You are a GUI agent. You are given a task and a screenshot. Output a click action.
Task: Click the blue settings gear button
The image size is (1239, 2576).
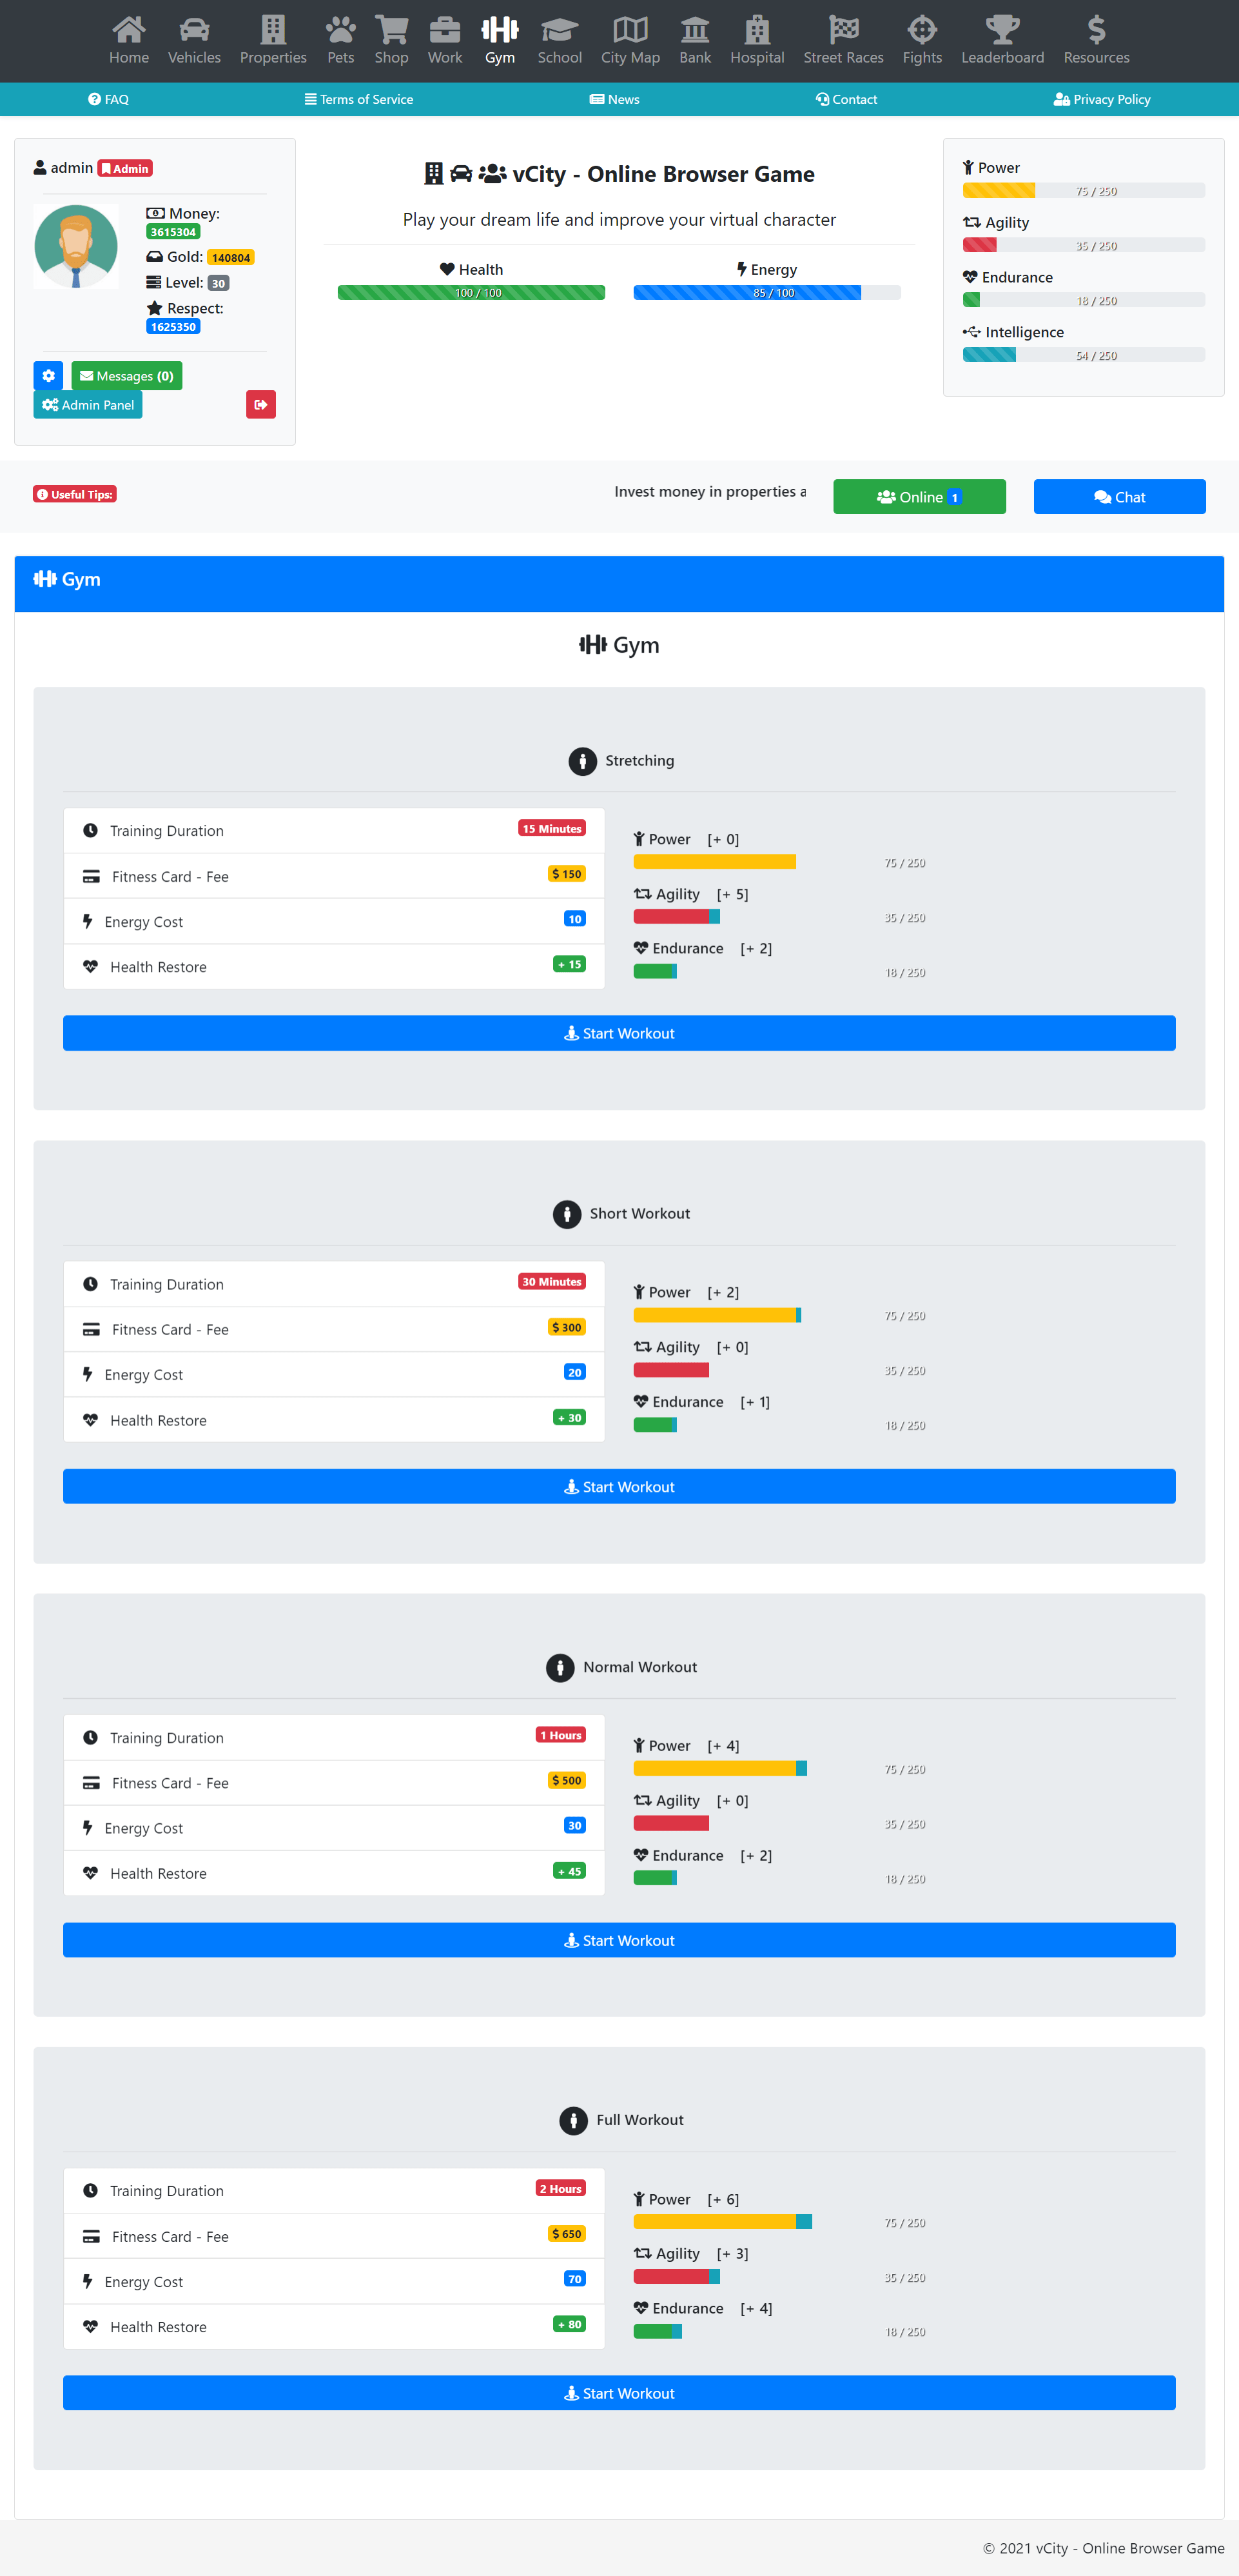[48, 376]
